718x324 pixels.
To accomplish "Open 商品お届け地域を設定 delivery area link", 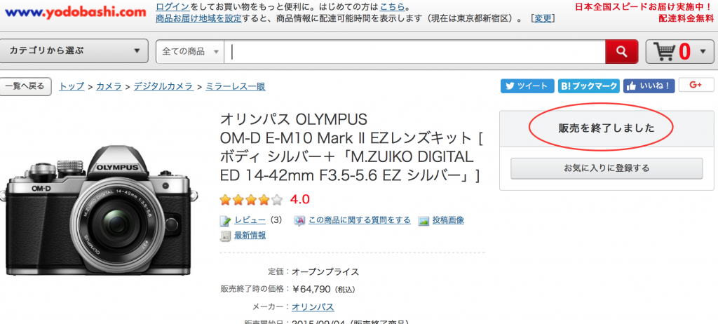I will (198, 19).
